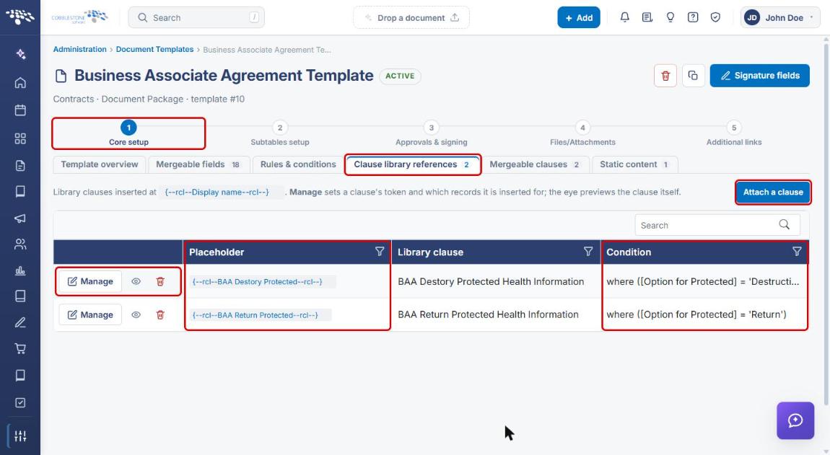Image resolution: width=830 pixels, height=455 pixels.
Task: Click the Drop a document upload area
Action: (411, 17)
